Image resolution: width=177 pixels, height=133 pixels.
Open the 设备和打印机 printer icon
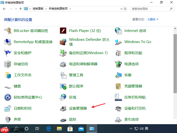click(118, 108)
